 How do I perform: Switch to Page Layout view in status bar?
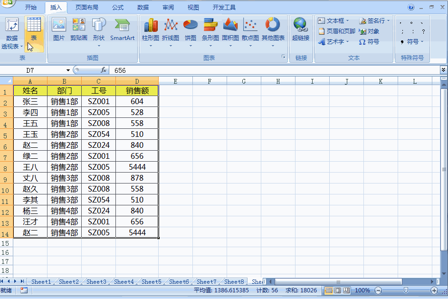[338, 291]
